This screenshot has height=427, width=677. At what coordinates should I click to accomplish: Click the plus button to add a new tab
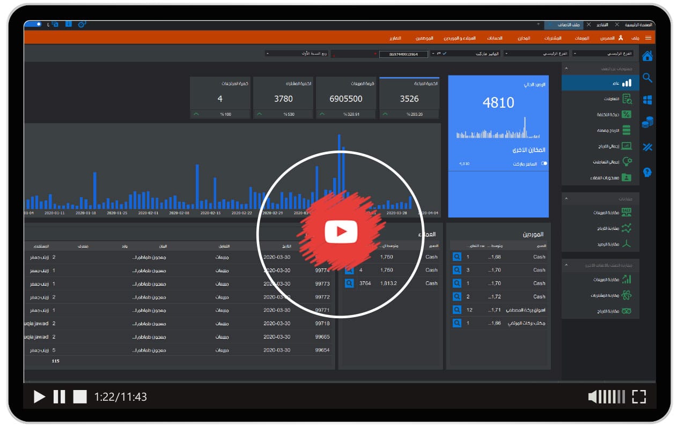click(x=538, y=25)
